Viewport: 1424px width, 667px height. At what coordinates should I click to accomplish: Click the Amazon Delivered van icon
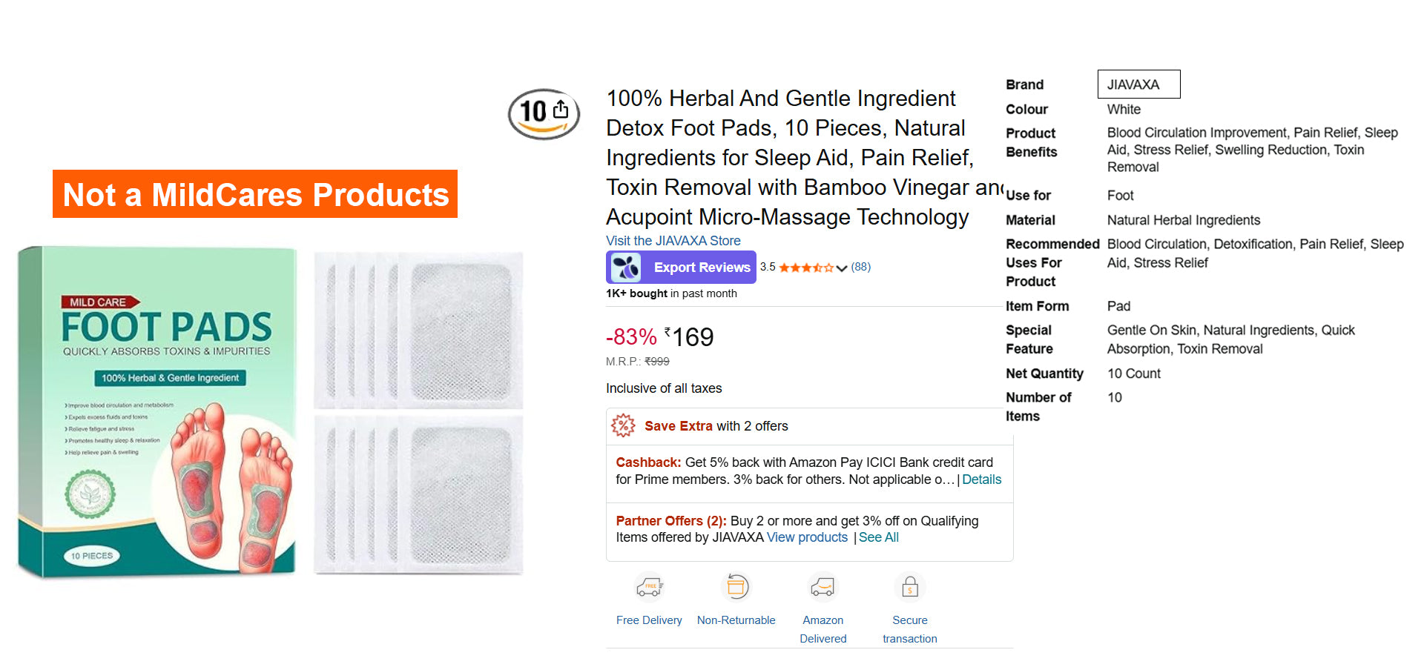tap(823, 588)
